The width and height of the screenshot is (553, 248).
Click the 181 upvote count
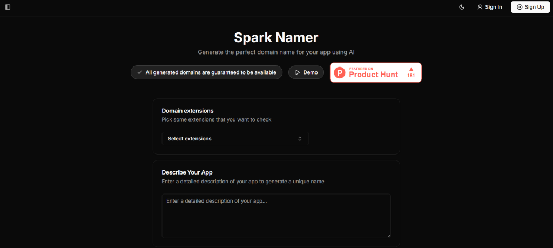click(x=411, y=76)
